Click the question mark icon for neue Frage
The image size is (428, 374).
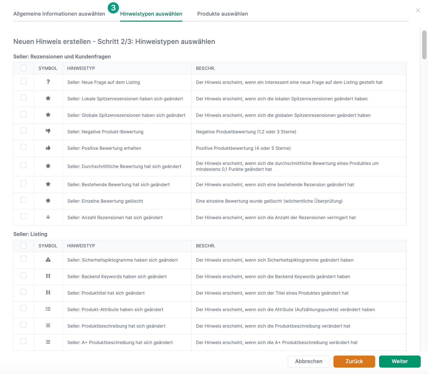click(x=48, y=82)
